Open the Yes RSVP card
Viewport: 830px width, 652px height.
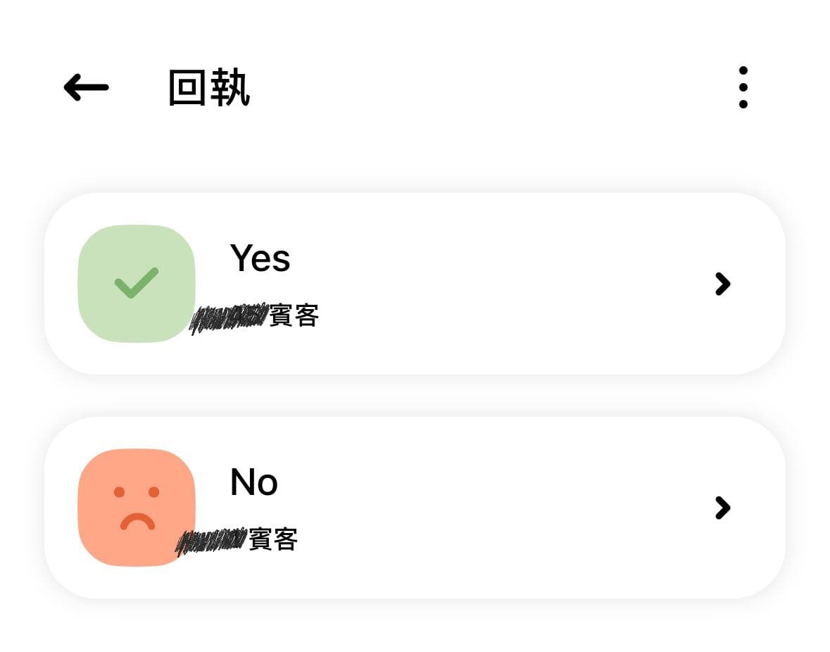click(415, 284)
